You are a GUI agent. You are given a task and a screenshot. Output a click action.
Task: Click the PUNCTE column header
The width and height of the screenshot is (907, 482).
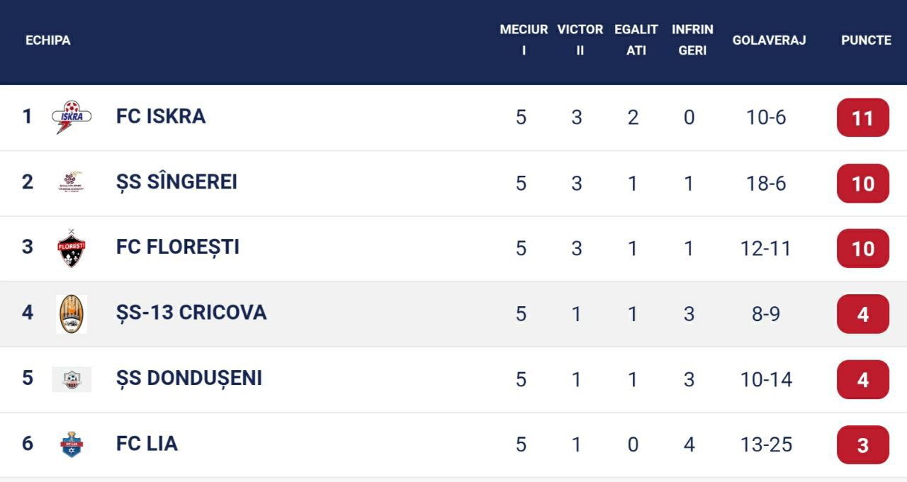[x=866, y=40]
